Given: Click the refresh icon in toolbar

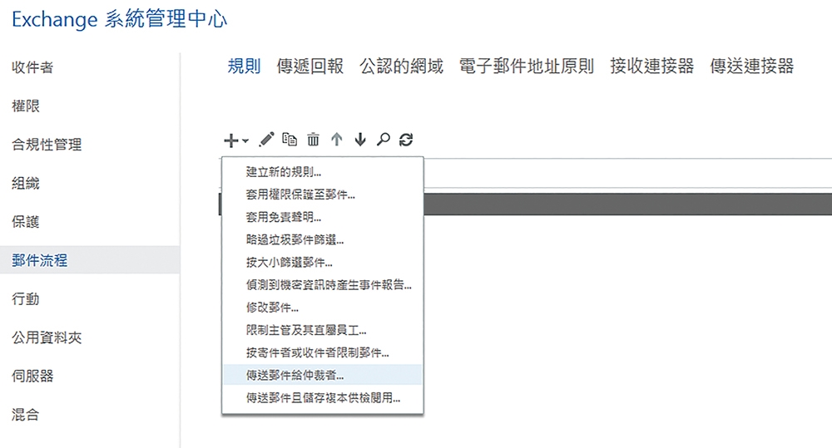Looking at the screenshot, I should pos(406,140).
